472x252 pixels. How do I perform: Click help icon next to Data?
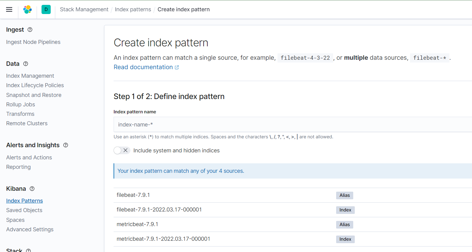tap(26, 64)
